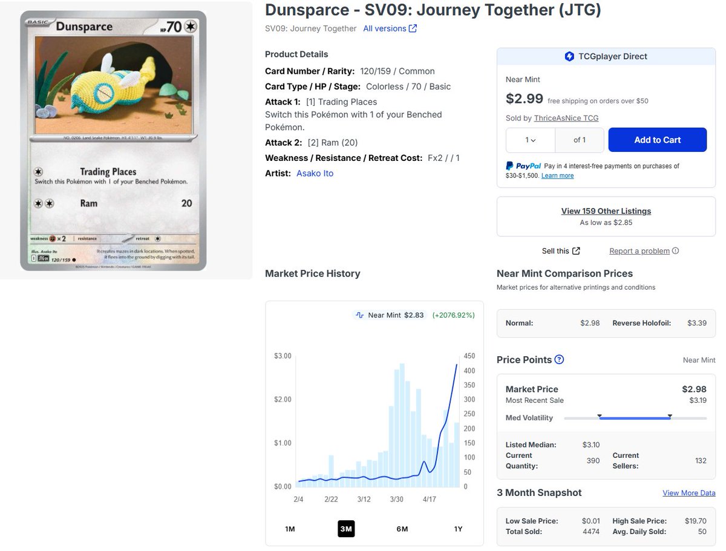The height and width of the screenshot is (551, 726).
Task: Click the TCGplayer Direct shield icon
Action: point(569,56)
